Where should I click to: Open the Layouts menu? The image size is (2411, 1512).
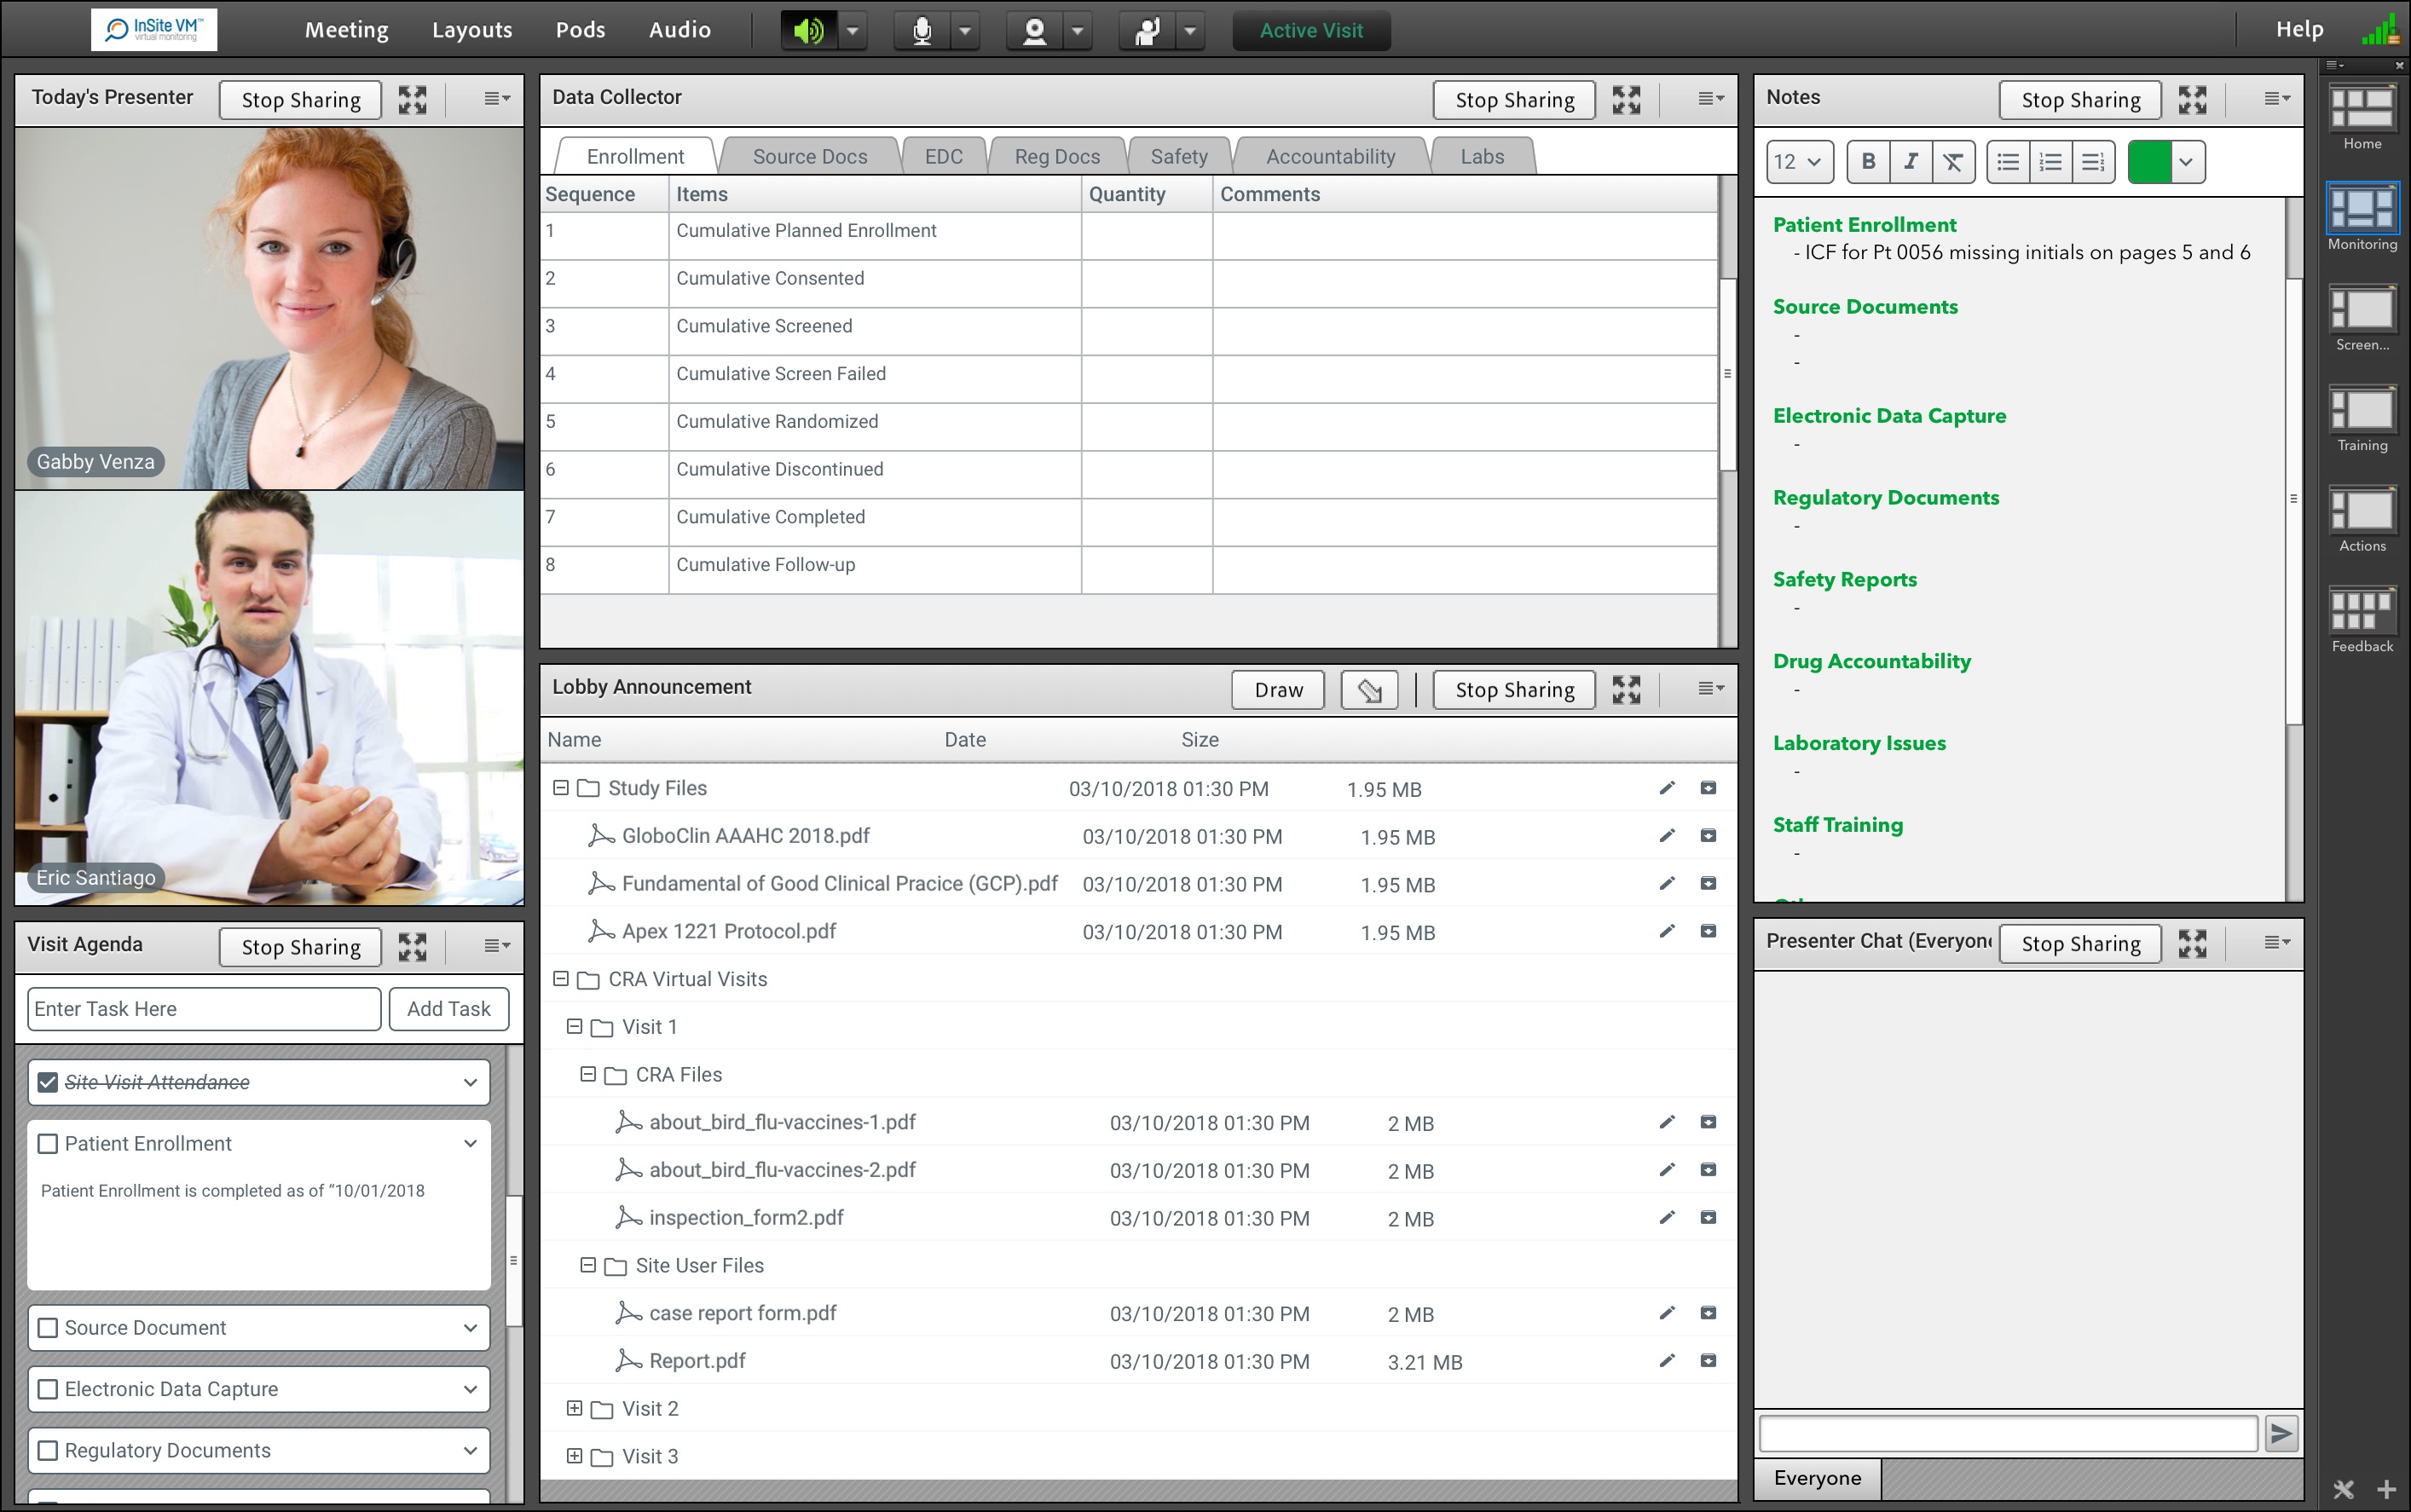tap(472, 30)
